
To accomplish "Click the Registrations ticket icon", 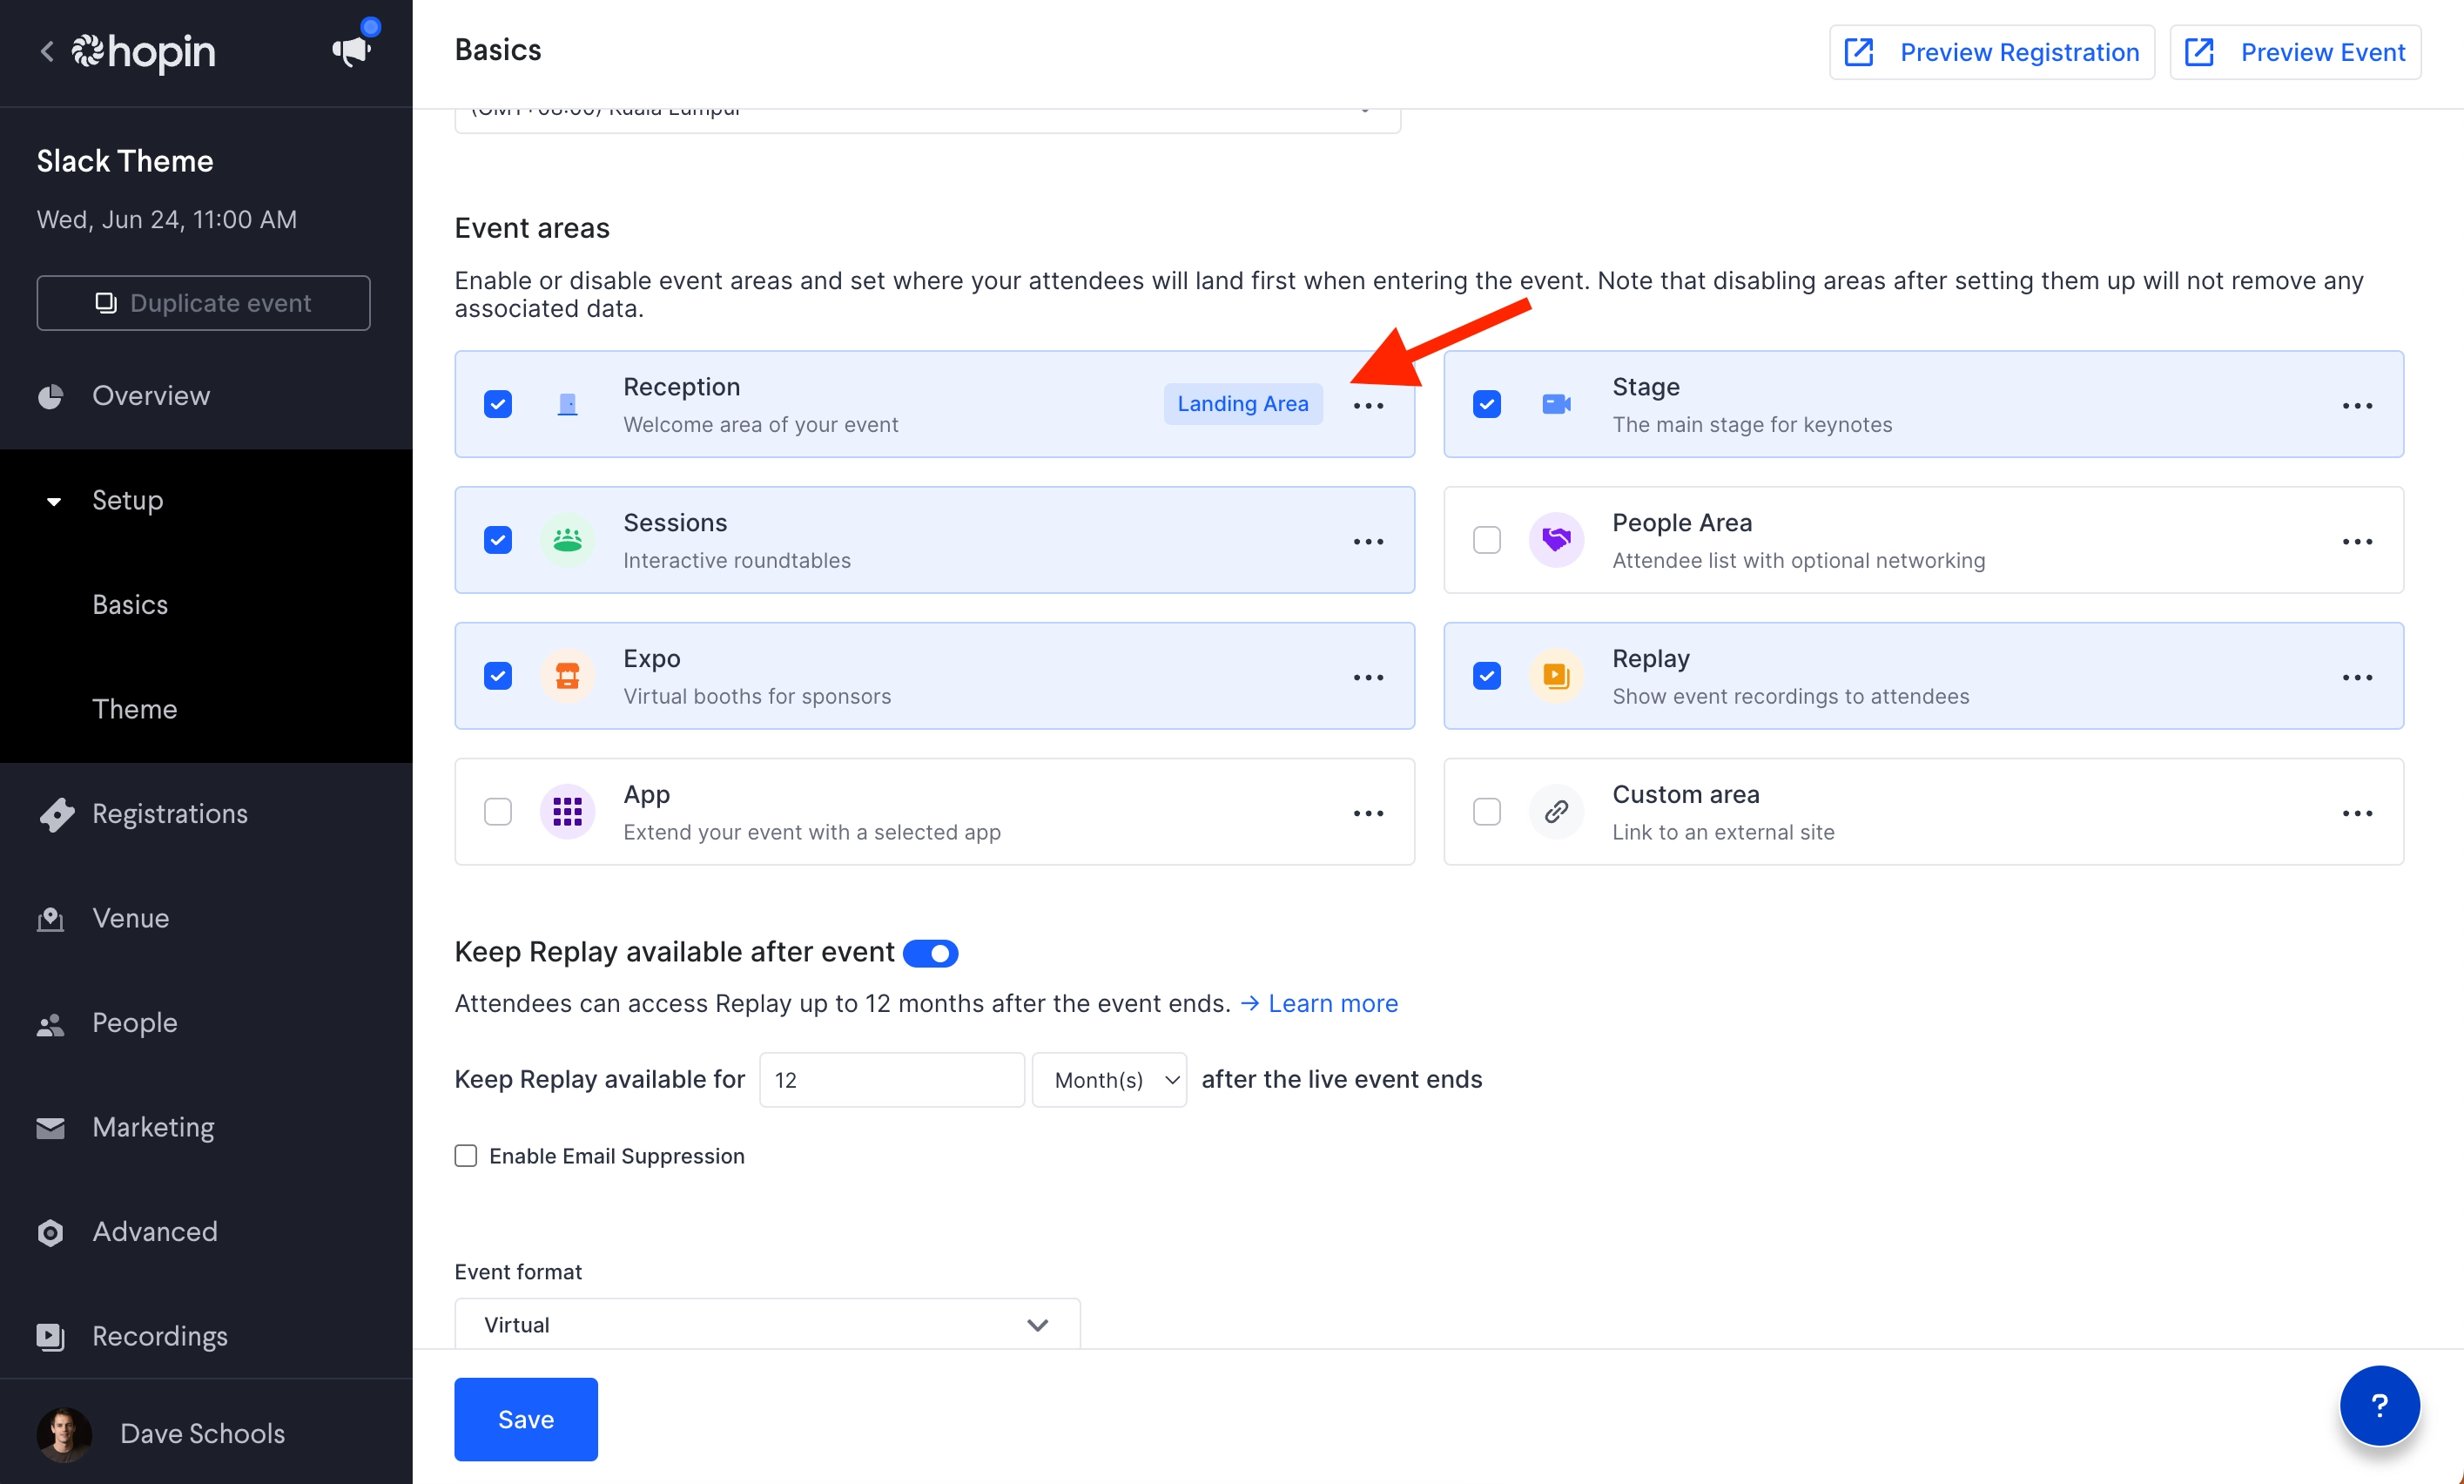I will (x=56, y=814).
